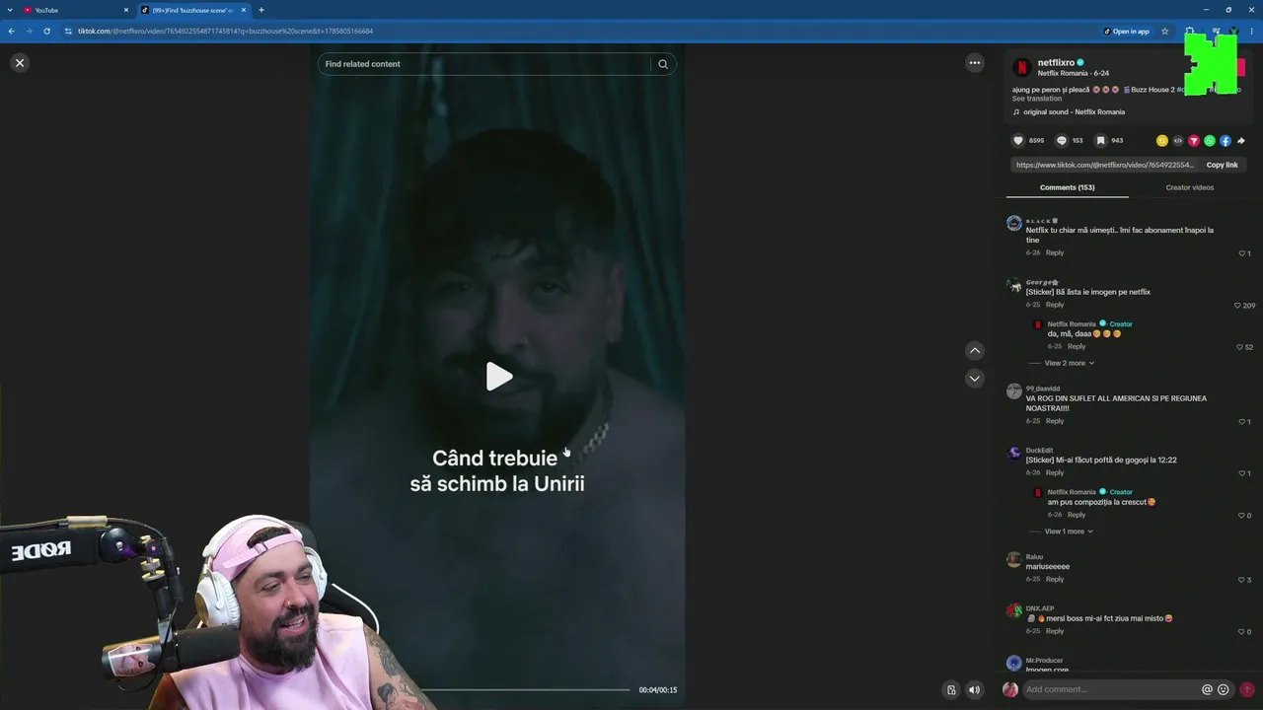View site information icon in address bar
This screenshot has height=710, width=1263.
click(68, 31)
